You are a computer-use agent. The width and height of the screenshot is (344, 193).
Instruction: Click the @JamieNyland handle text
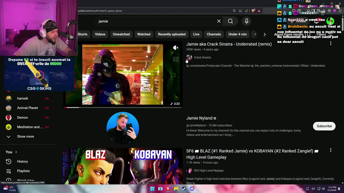(196, 125)
